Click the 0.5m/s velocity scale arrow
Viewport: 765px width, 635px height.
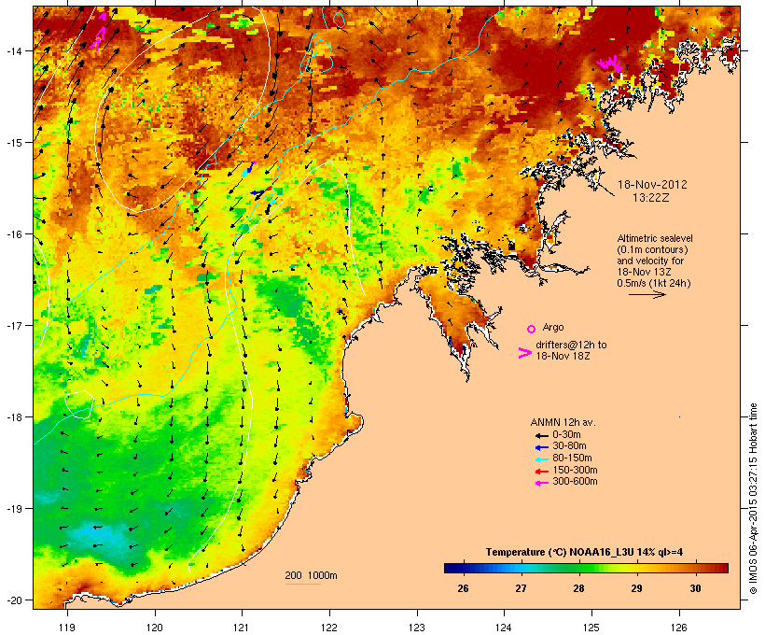(x=647, y=294)
